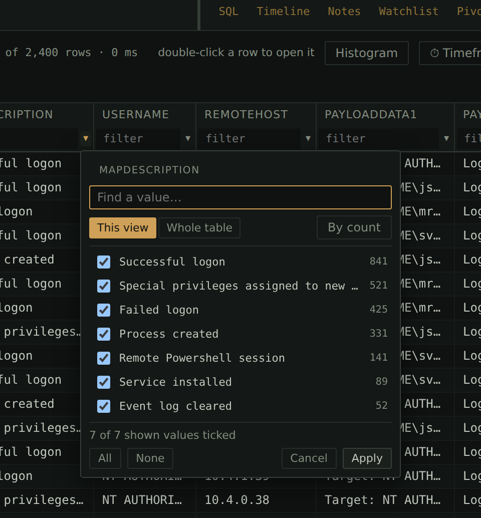Open the REMOTEHOST column filter dropdown arrow
This screenshot has height=518, width=481.
coord(308,138)
